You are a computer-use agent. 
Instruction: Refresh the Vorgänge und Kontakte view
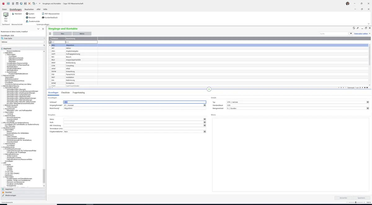[x=354, y=28]
